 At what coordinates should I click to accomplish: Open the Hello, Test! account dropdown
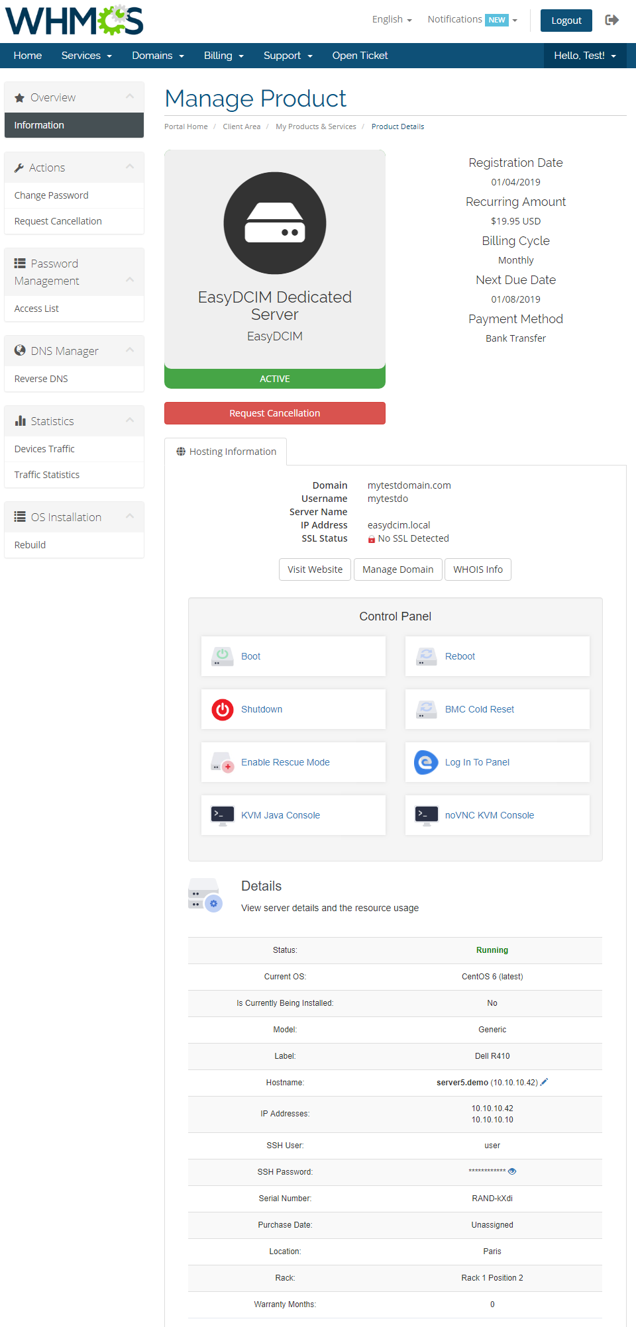click(585, 56)
